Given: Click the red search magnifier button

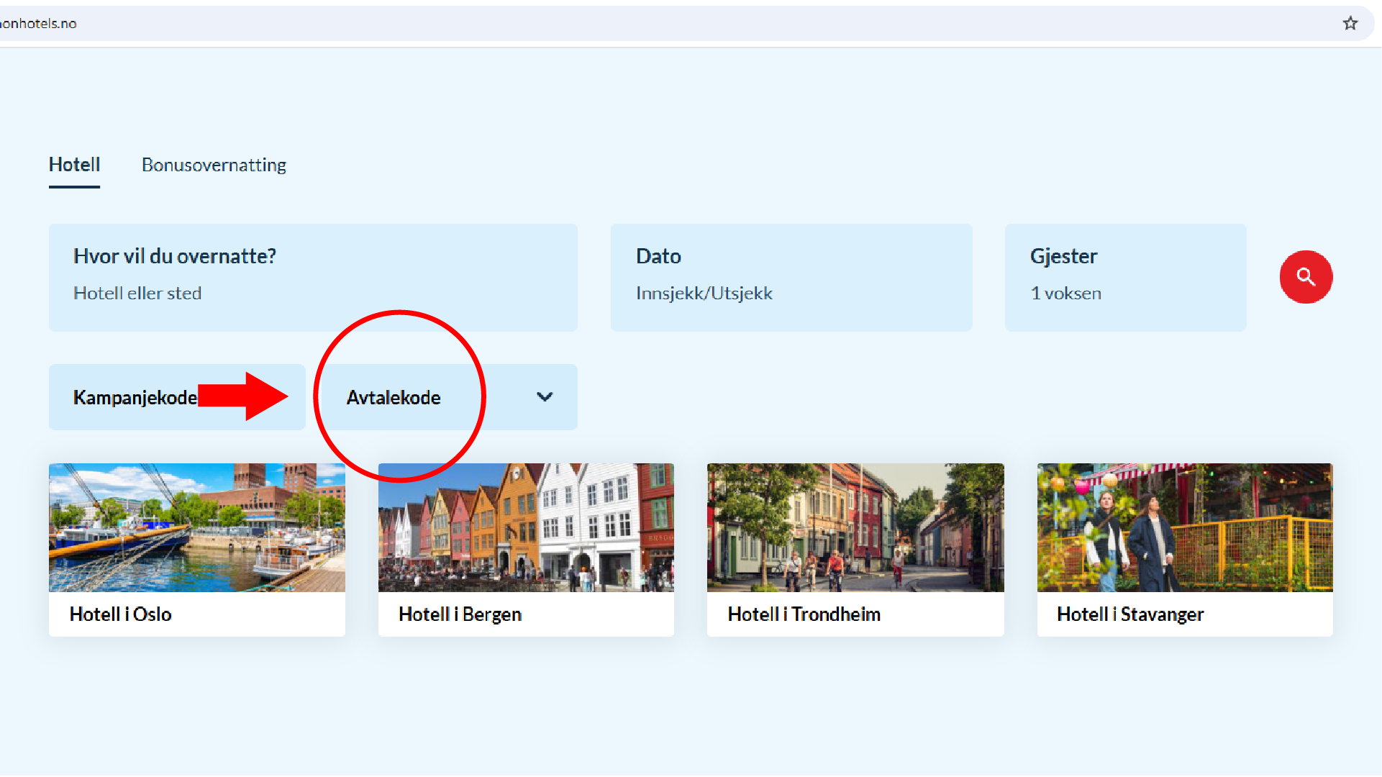Looking at the screenshot, I should 1306,277.
